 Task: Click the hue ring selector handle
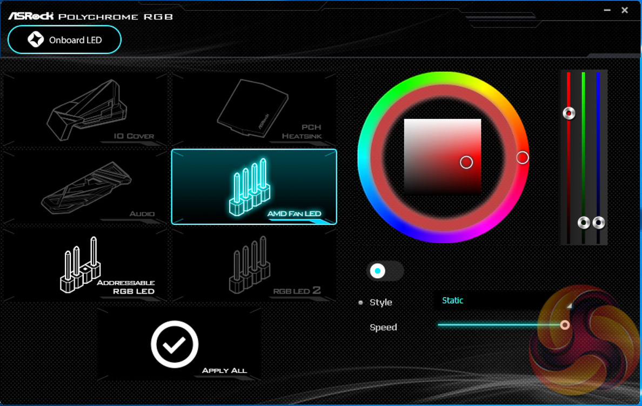[x=523, y=158]
